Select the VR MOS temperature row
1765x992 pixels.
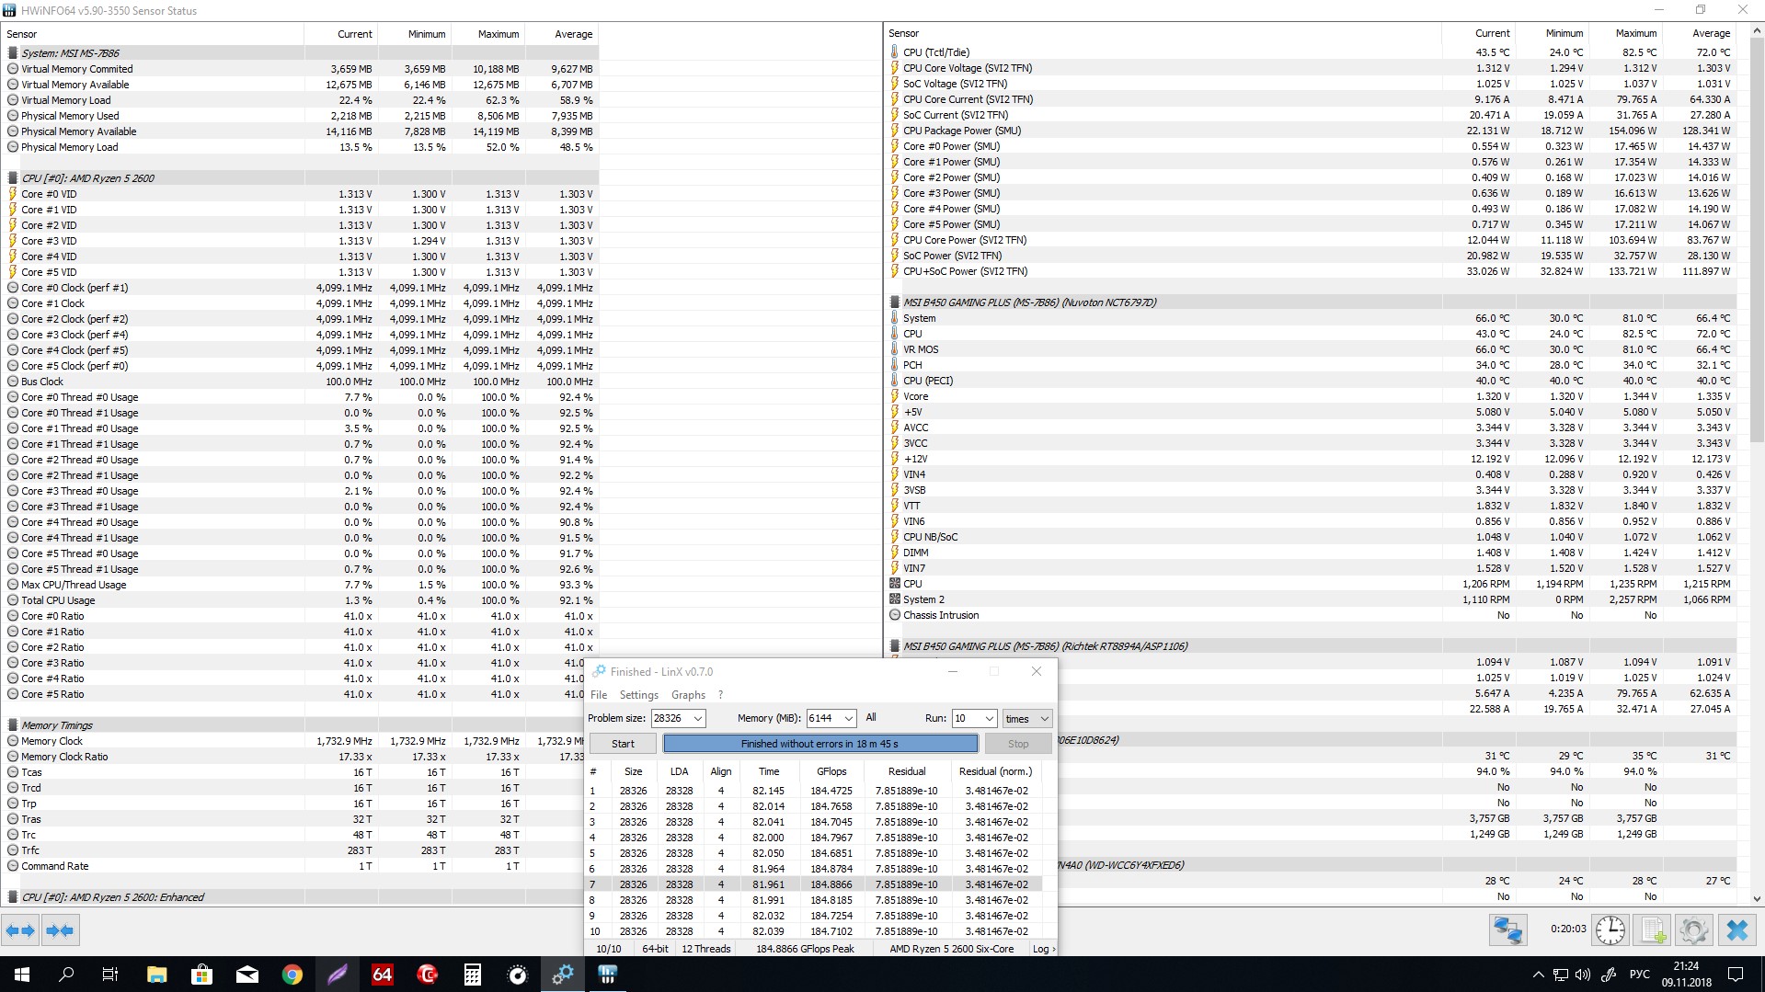[1312, 349]
